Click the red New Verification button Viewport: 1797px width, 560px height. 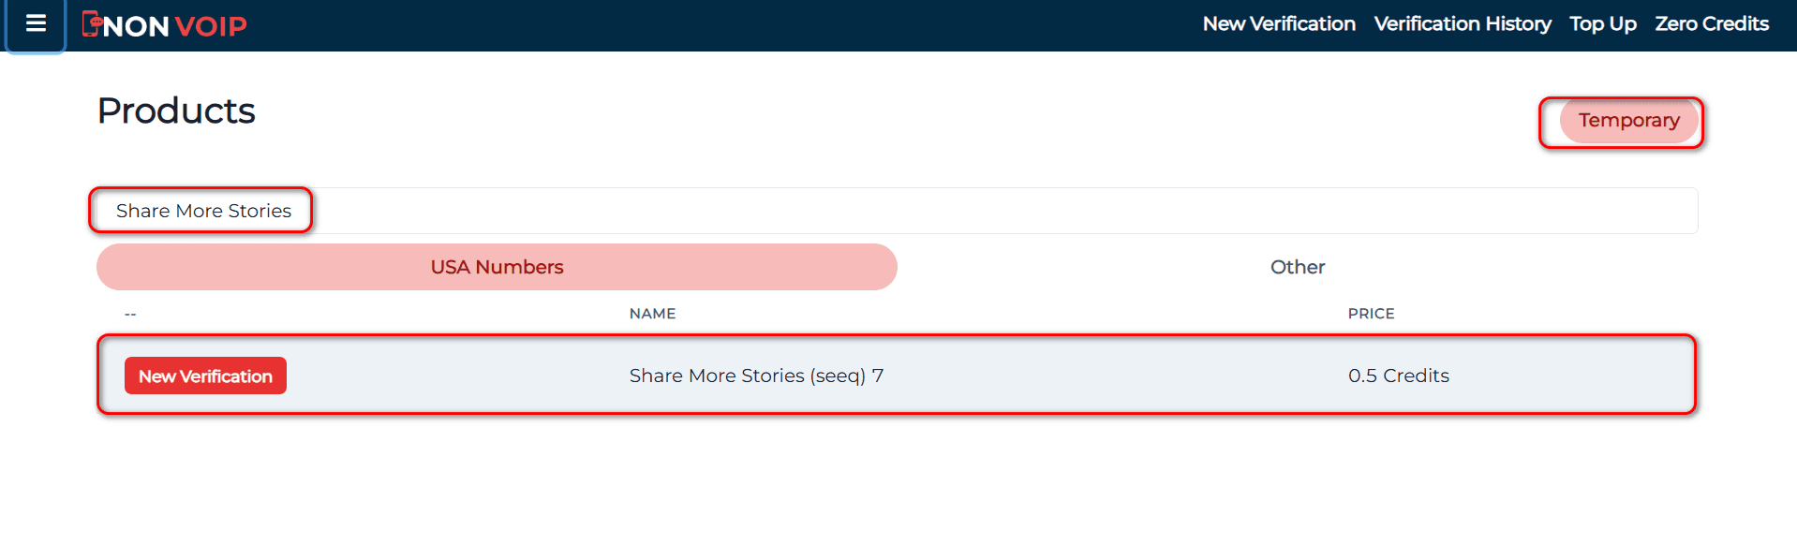point(205,376)
